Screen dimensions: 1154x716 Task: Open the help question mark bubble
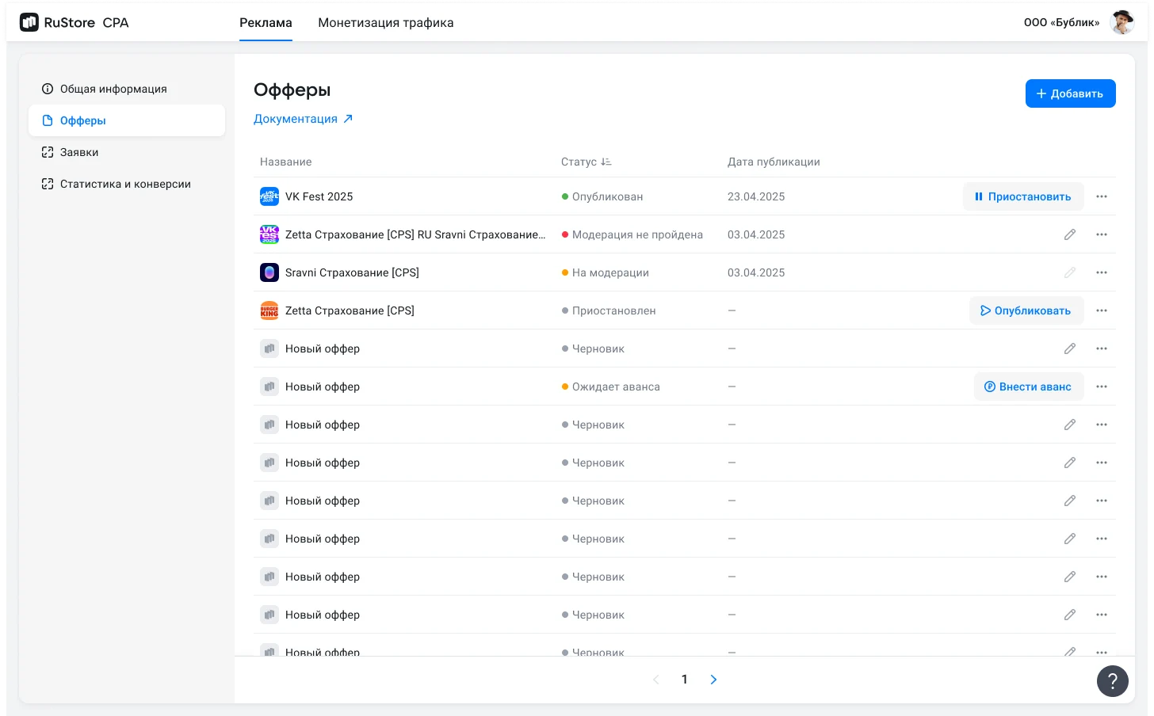pyautogui.click(x=1112, y=681)
